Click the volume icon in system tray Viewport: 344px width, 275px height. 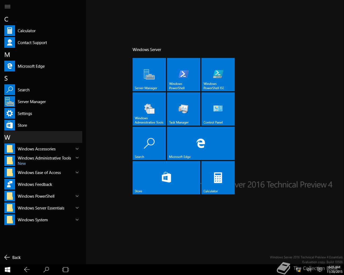[309, 270]
